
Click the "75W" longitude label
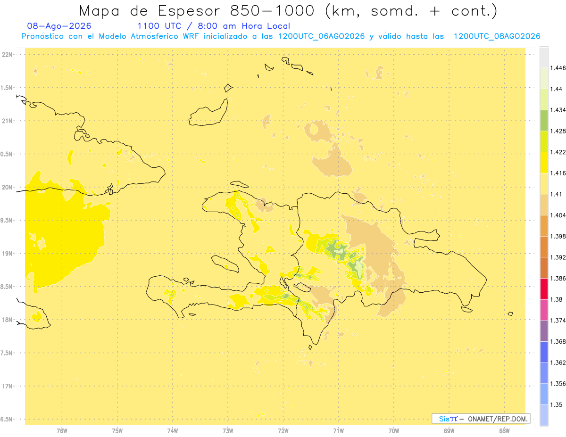coord(117,431)
